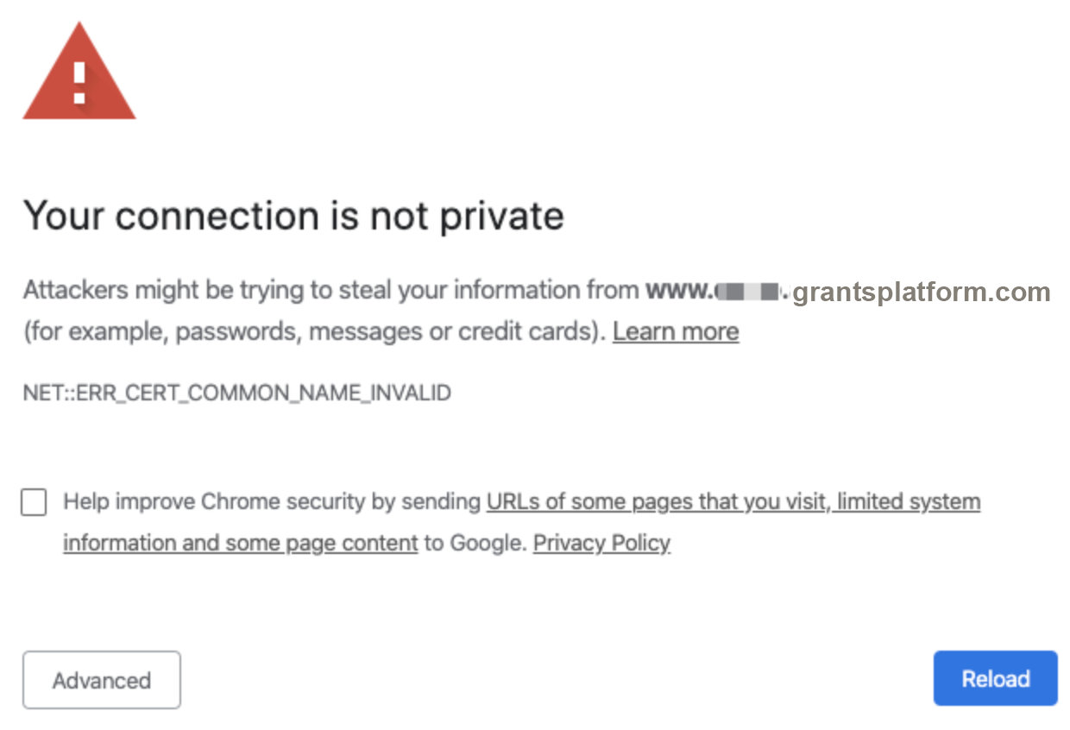The height and width of the screenshot is (730, 1070).
Task: Click the word 'private' in the heading
Action: [502, 217]
